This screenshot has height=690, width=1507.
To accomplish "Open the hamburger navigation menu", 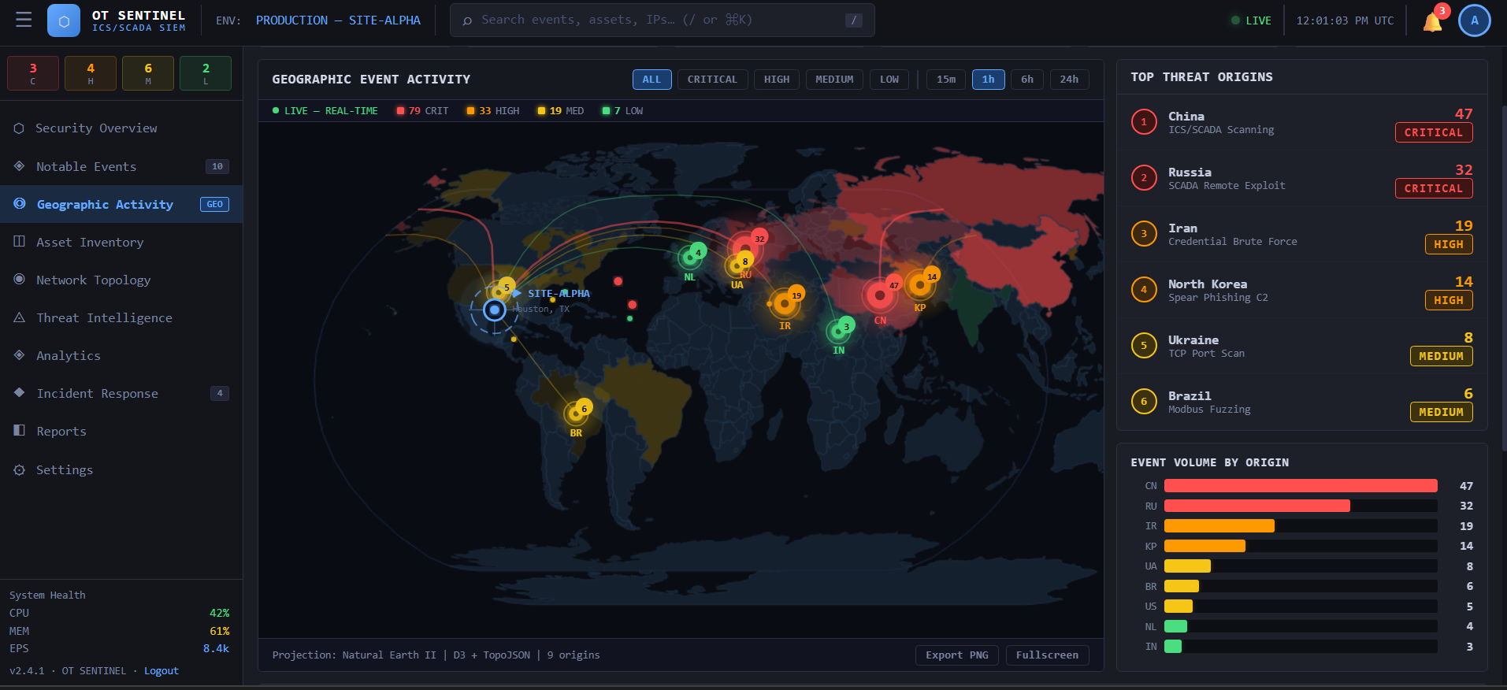I will click(24, 20).
